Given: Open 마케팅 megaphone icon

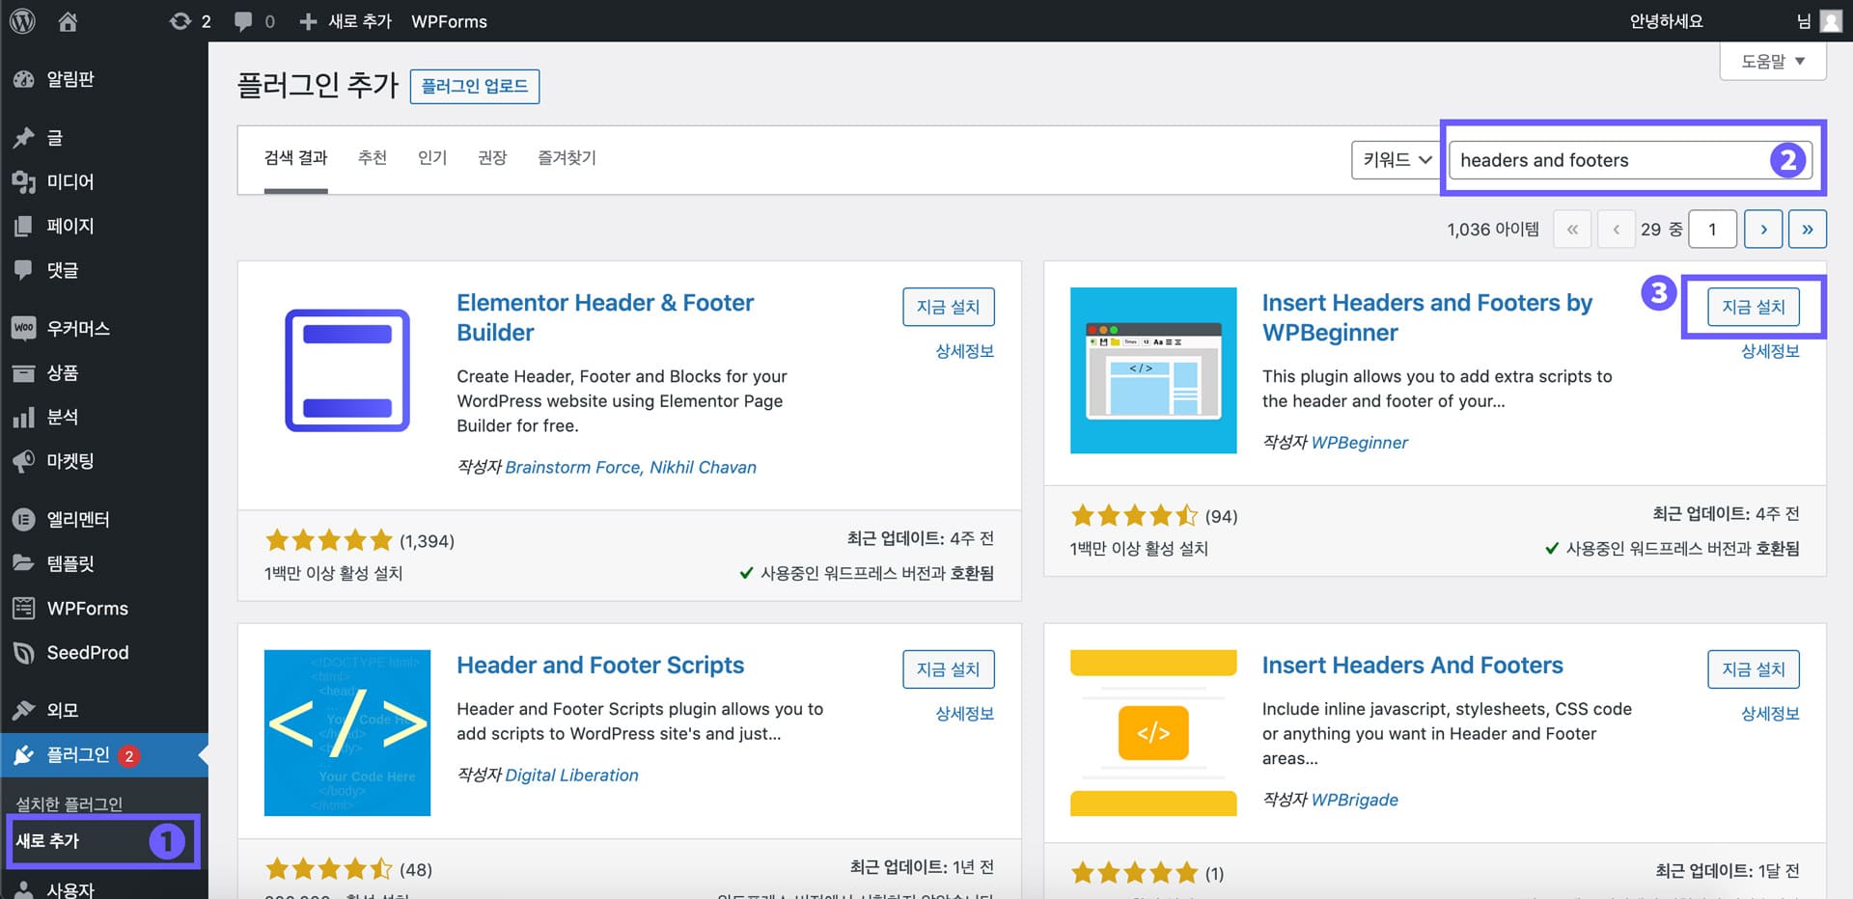Looking at the screenshot, I should click(x=23, y=461).
